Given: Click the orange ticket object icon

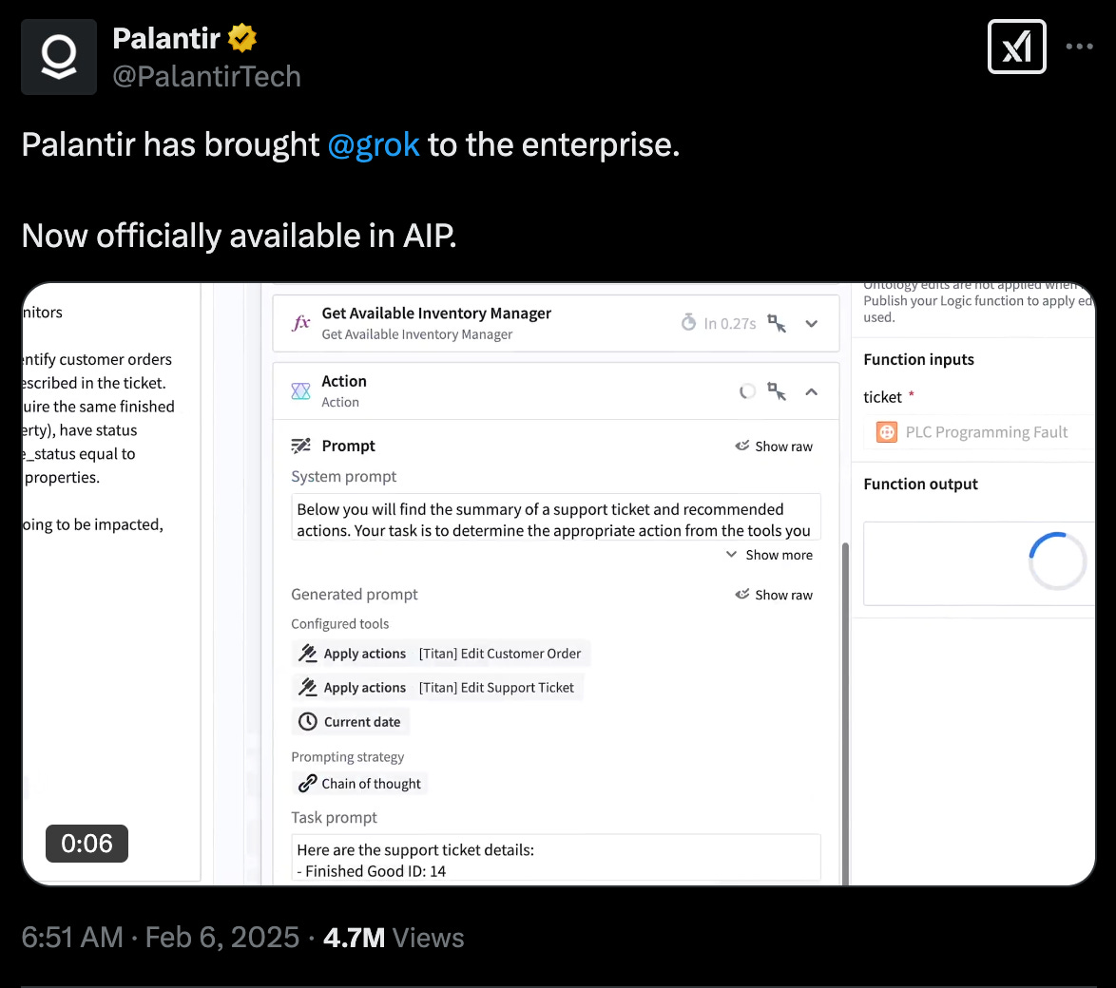Looking at the screenshot, I should (886, 431).
